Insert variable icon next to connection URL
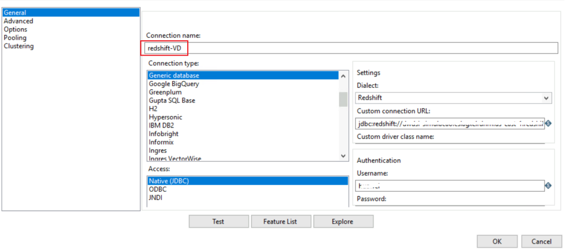The width and height of the screenshot is (573, 252). [548, 124]
